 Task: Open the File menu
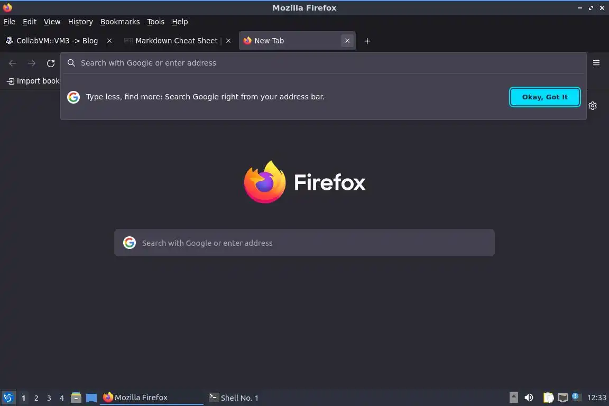pyautogui.click(x=10, y=22)
